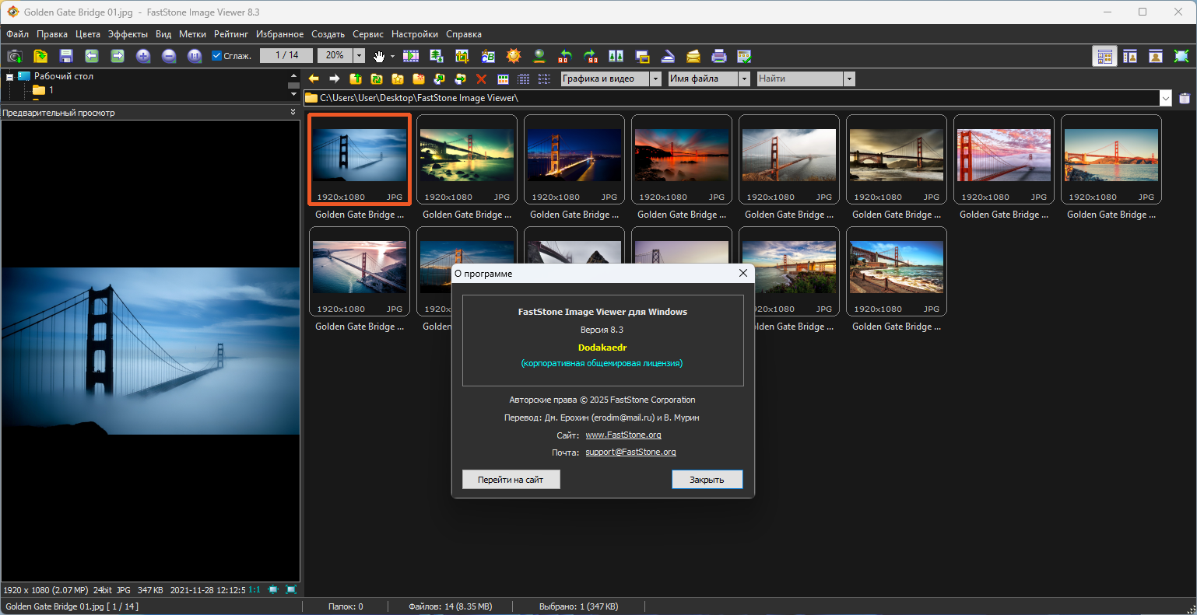Expand the Имя файла sort dropdown
This screenshot has width=1197, height=615.
(x=744, y=79)
